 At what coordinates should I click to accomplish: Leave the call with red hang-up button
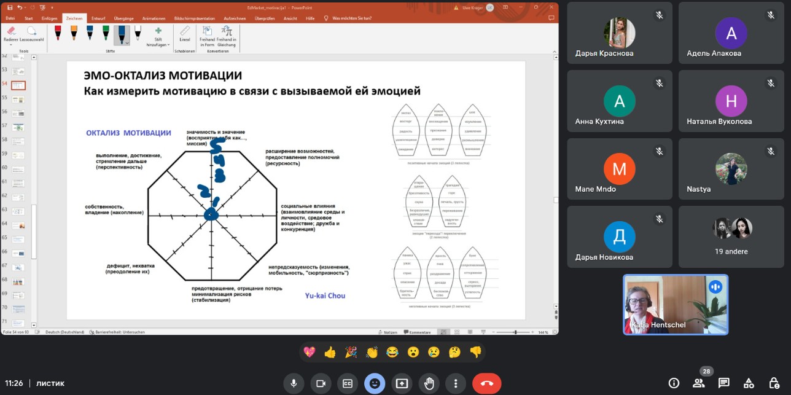(x=486, y=383)
